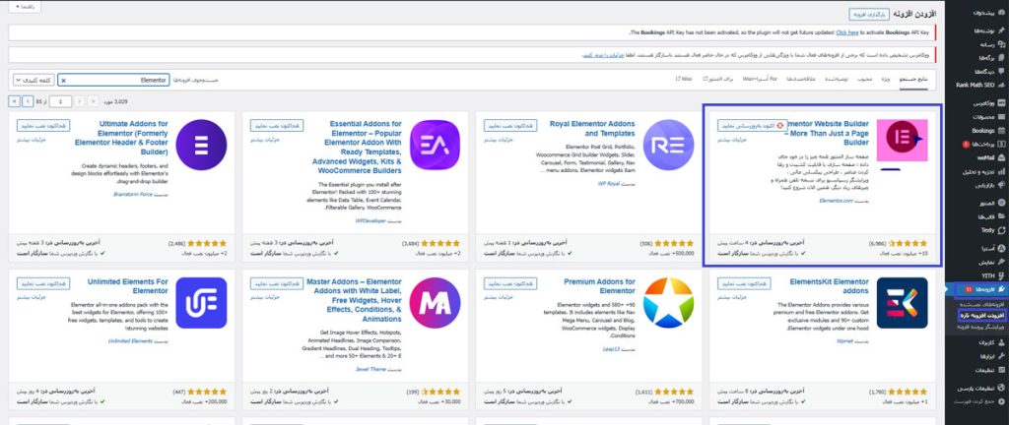Install Royal Elementor Addons and Templates
1009x425 pixels.
(x=511, y=126)
